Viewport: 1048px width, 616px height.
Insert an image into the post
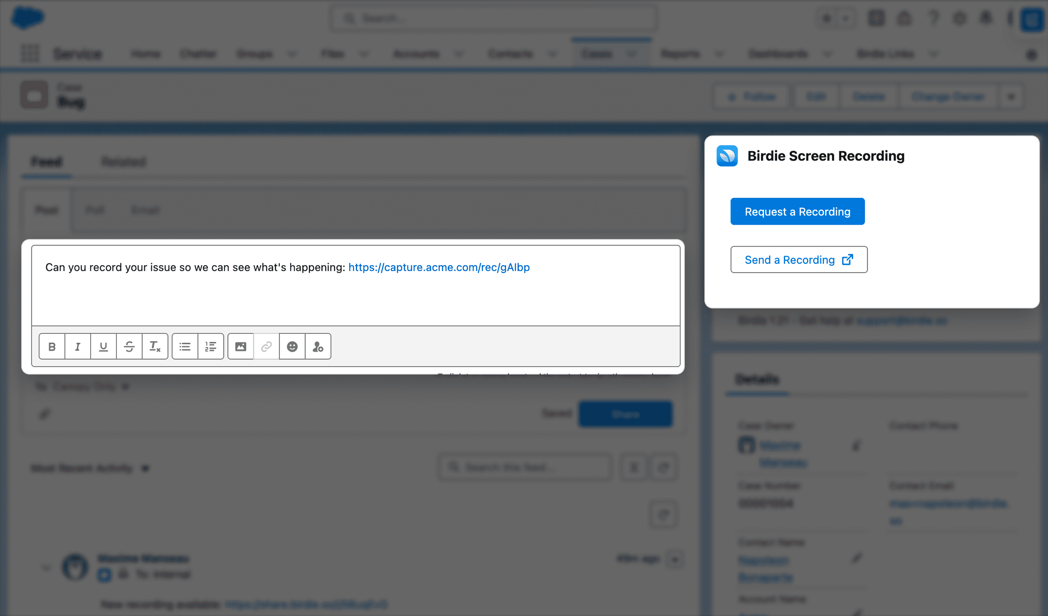click(241, 346)
